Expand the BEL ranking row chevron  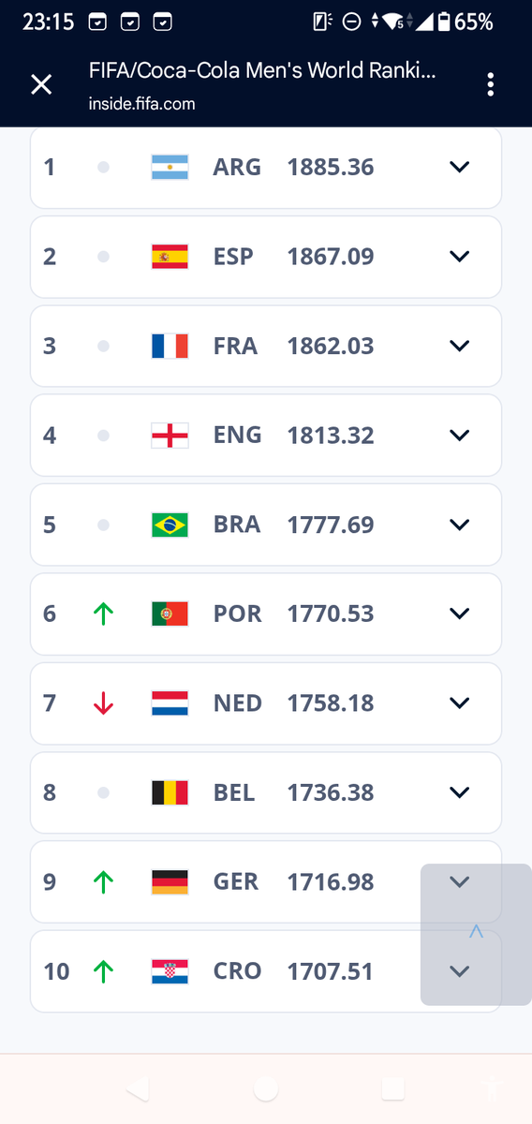(459, 792)
